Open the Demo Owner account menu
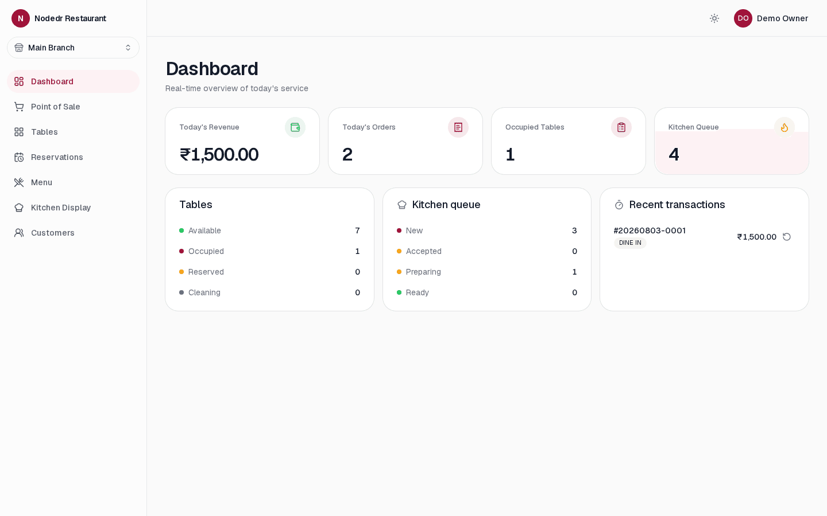 pyautogui.click(x=771, y=18)
